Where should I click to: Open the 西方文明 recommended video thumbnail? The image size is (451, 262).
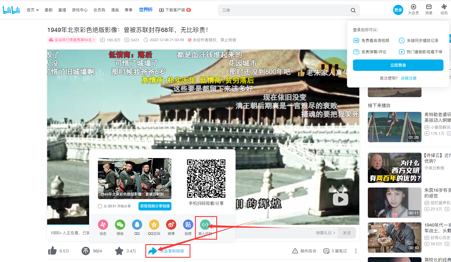click(395, 168)
